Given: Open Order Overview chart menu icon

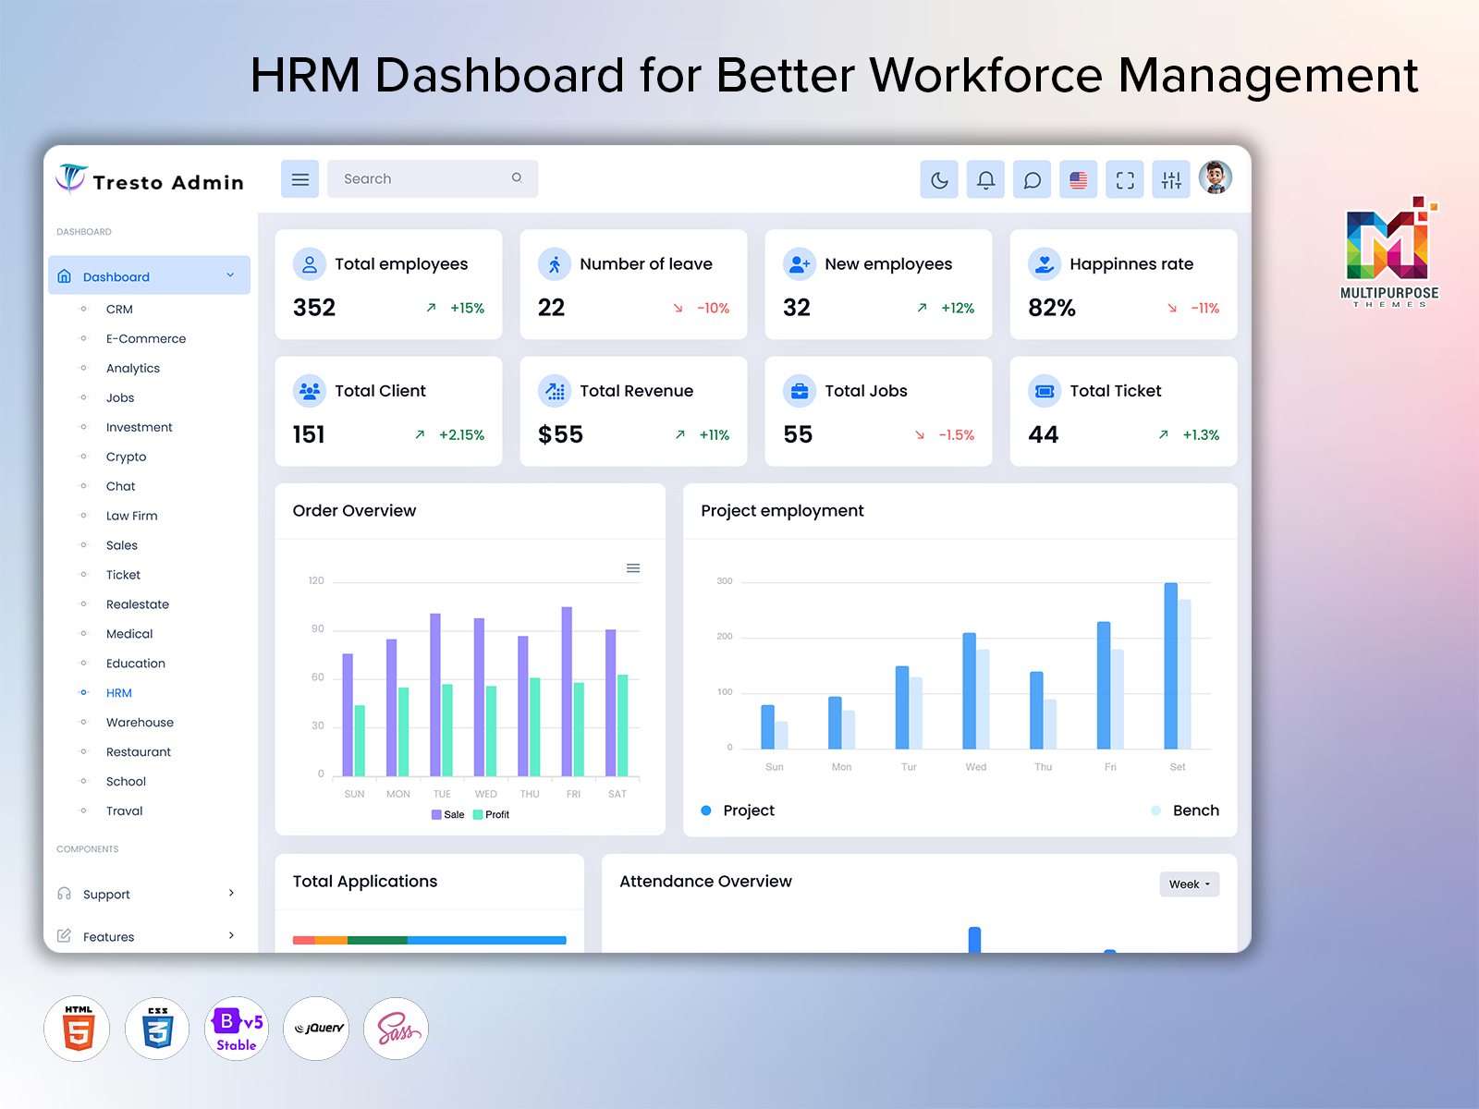Looking at the screenshot, I should click(633, 568).
